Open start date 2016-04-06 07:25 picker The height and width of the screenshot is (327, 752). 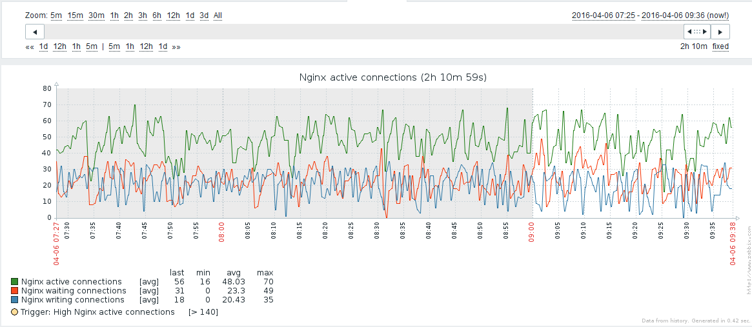604,15
